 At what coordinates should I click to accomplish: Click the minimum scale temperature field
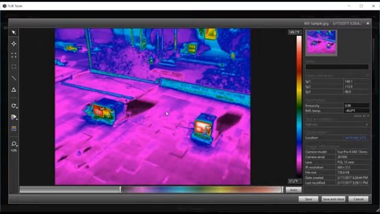click(294, 181)
